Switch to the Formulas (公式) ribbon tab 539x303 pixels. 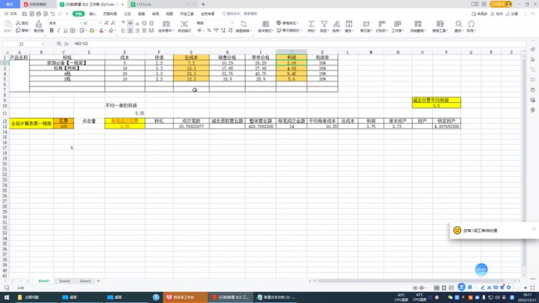tap(127, 14)
